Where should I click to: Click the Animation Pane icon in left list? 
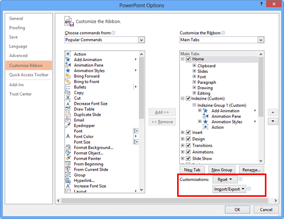(x=68, y=65)
